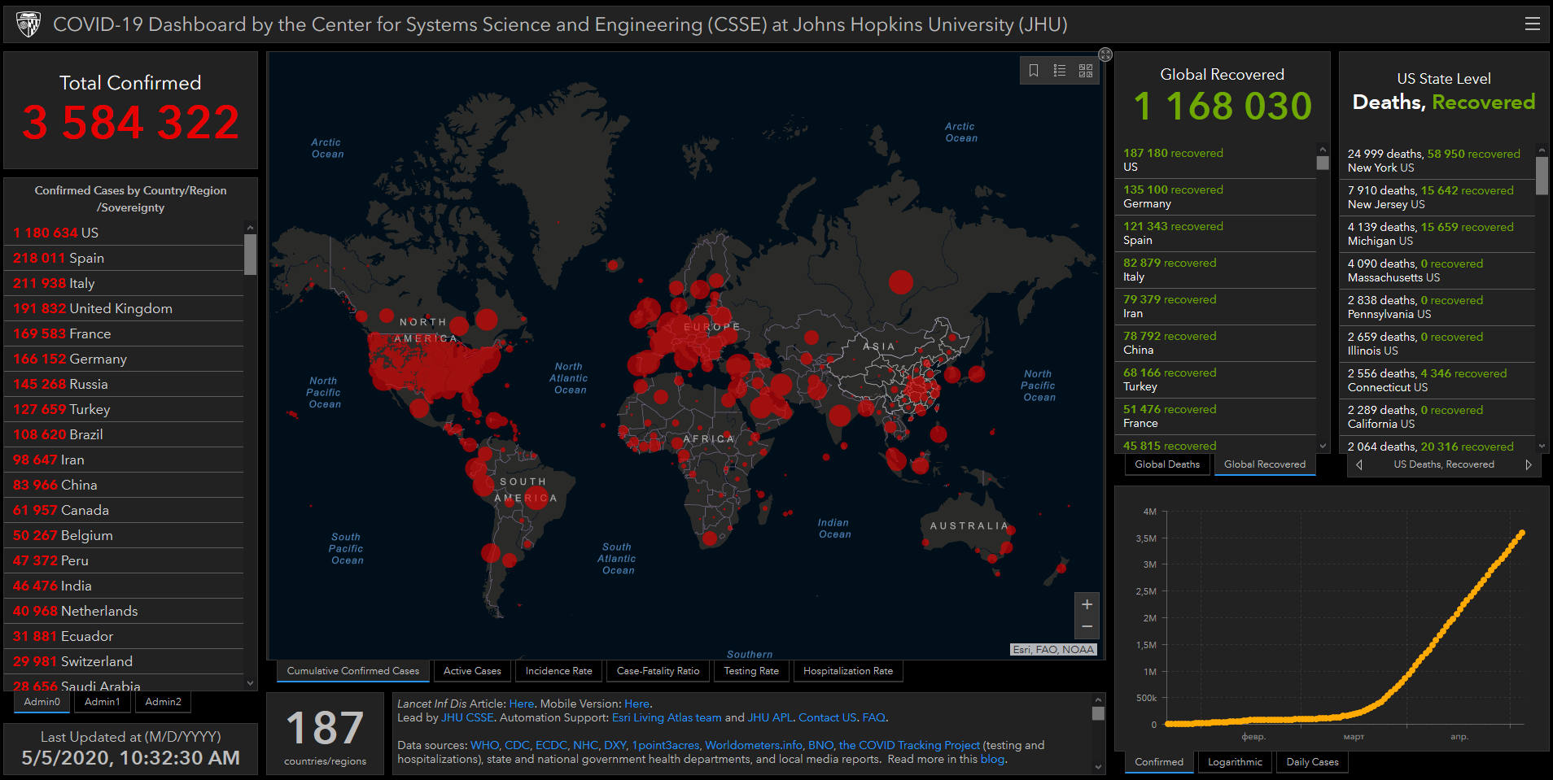Click the JHU shield logo
Viewport: 1553px width, 780px height.
coord(28,24)
